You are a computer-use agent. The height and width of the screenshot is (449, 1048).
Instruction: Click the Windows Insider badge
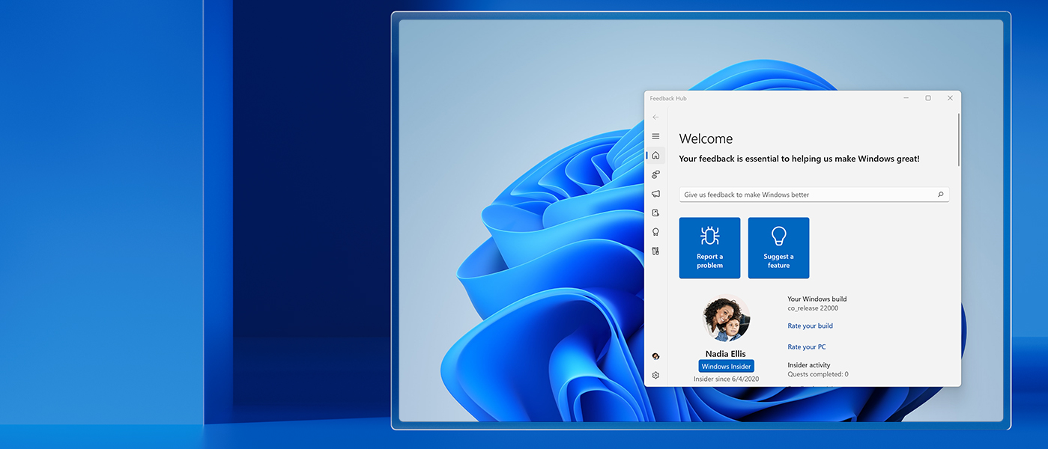(726, 366)
